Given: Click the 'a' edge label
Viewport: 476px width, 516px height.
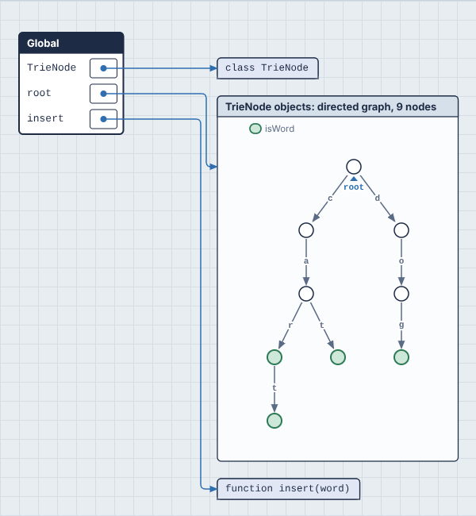Looking at the screenshot, I should coord(306,261).
